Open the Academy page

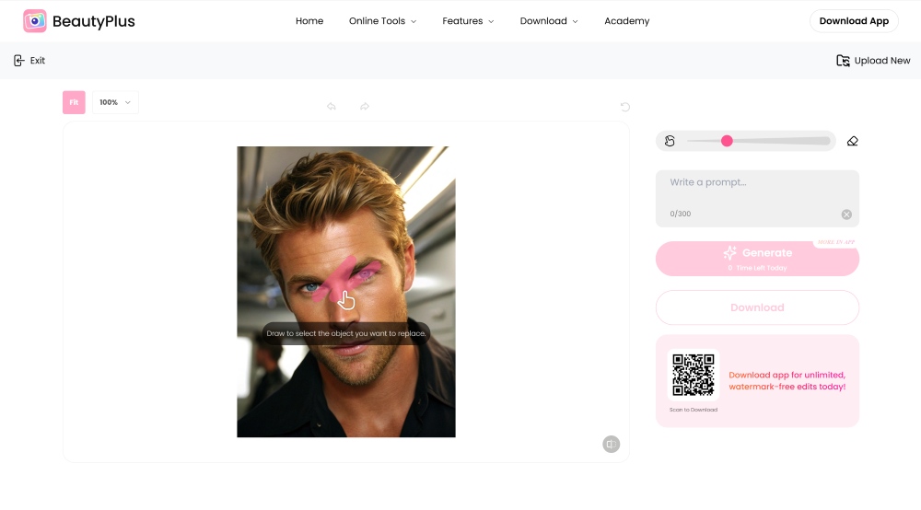[x=626, y=21]
